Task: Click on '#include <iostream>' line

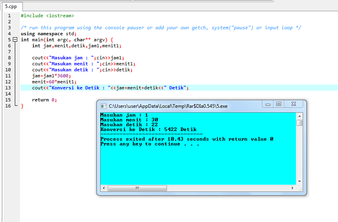Action: pos(47,16)
